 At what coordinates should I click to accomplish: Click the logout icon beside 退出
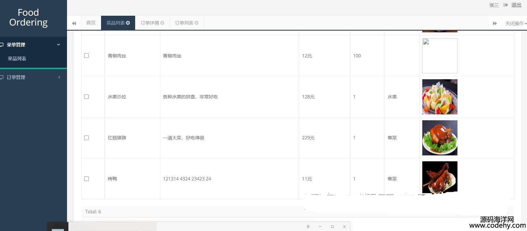coord(506,5)
